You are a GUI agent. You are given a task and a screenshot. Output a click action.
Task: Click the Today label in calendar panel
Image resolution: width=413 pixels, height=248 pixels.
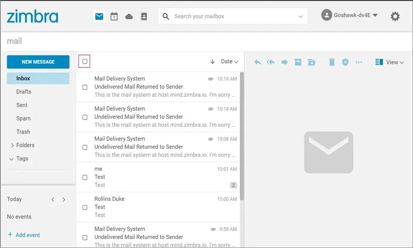[14, 199]
